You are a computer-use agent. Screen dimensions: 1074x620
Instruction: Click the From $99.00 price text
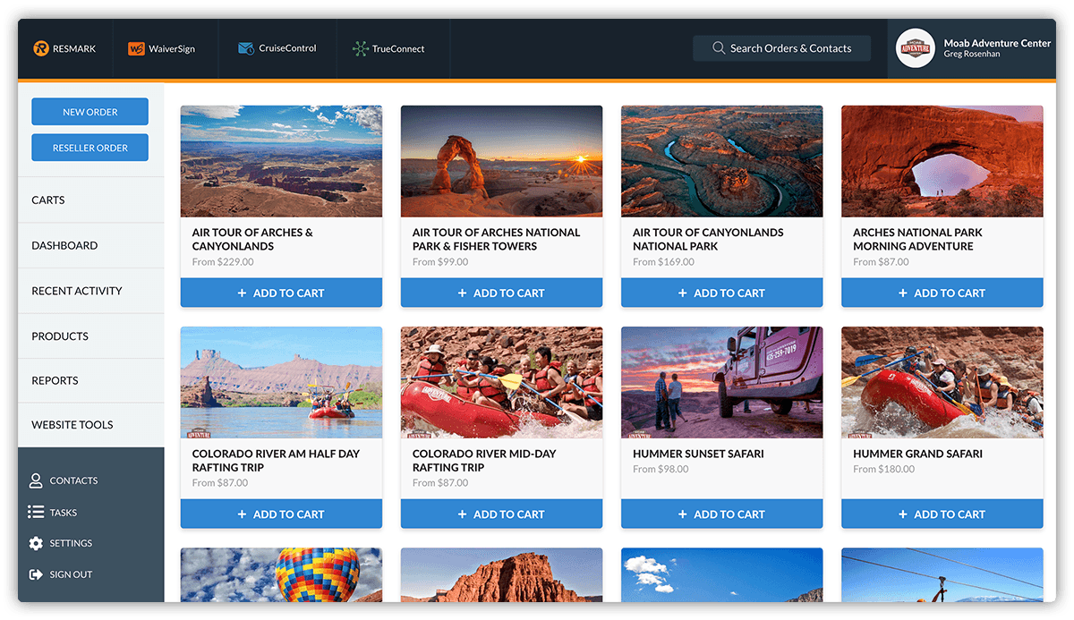(440, 262)
